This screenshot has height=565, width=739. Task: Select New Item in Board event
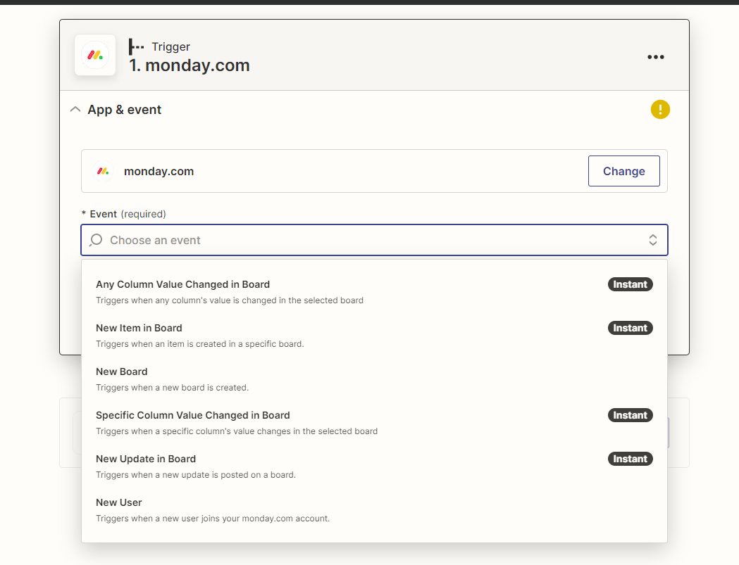(x=374, y=336)
